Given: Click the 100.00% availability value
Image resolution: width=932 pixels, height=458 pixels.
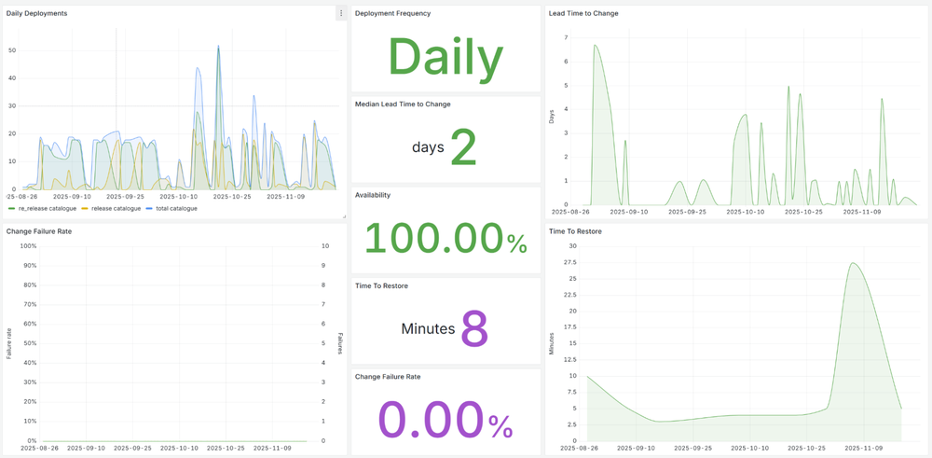Looking at the screenshot, I should click(x=445, y=239).
